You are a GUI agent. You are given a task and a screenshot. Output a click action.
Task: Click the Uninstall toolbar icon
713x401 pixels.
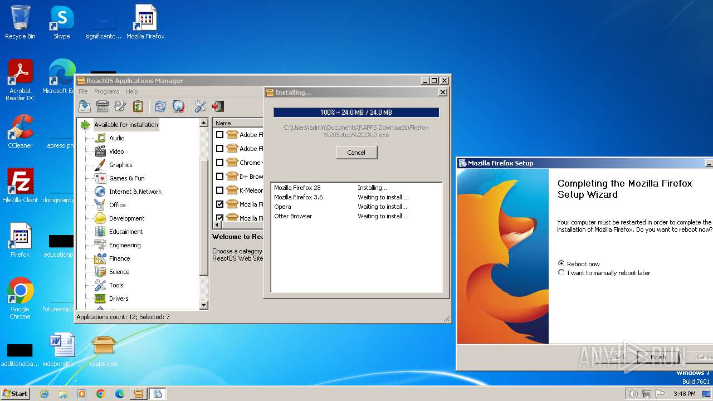point(102,106)
